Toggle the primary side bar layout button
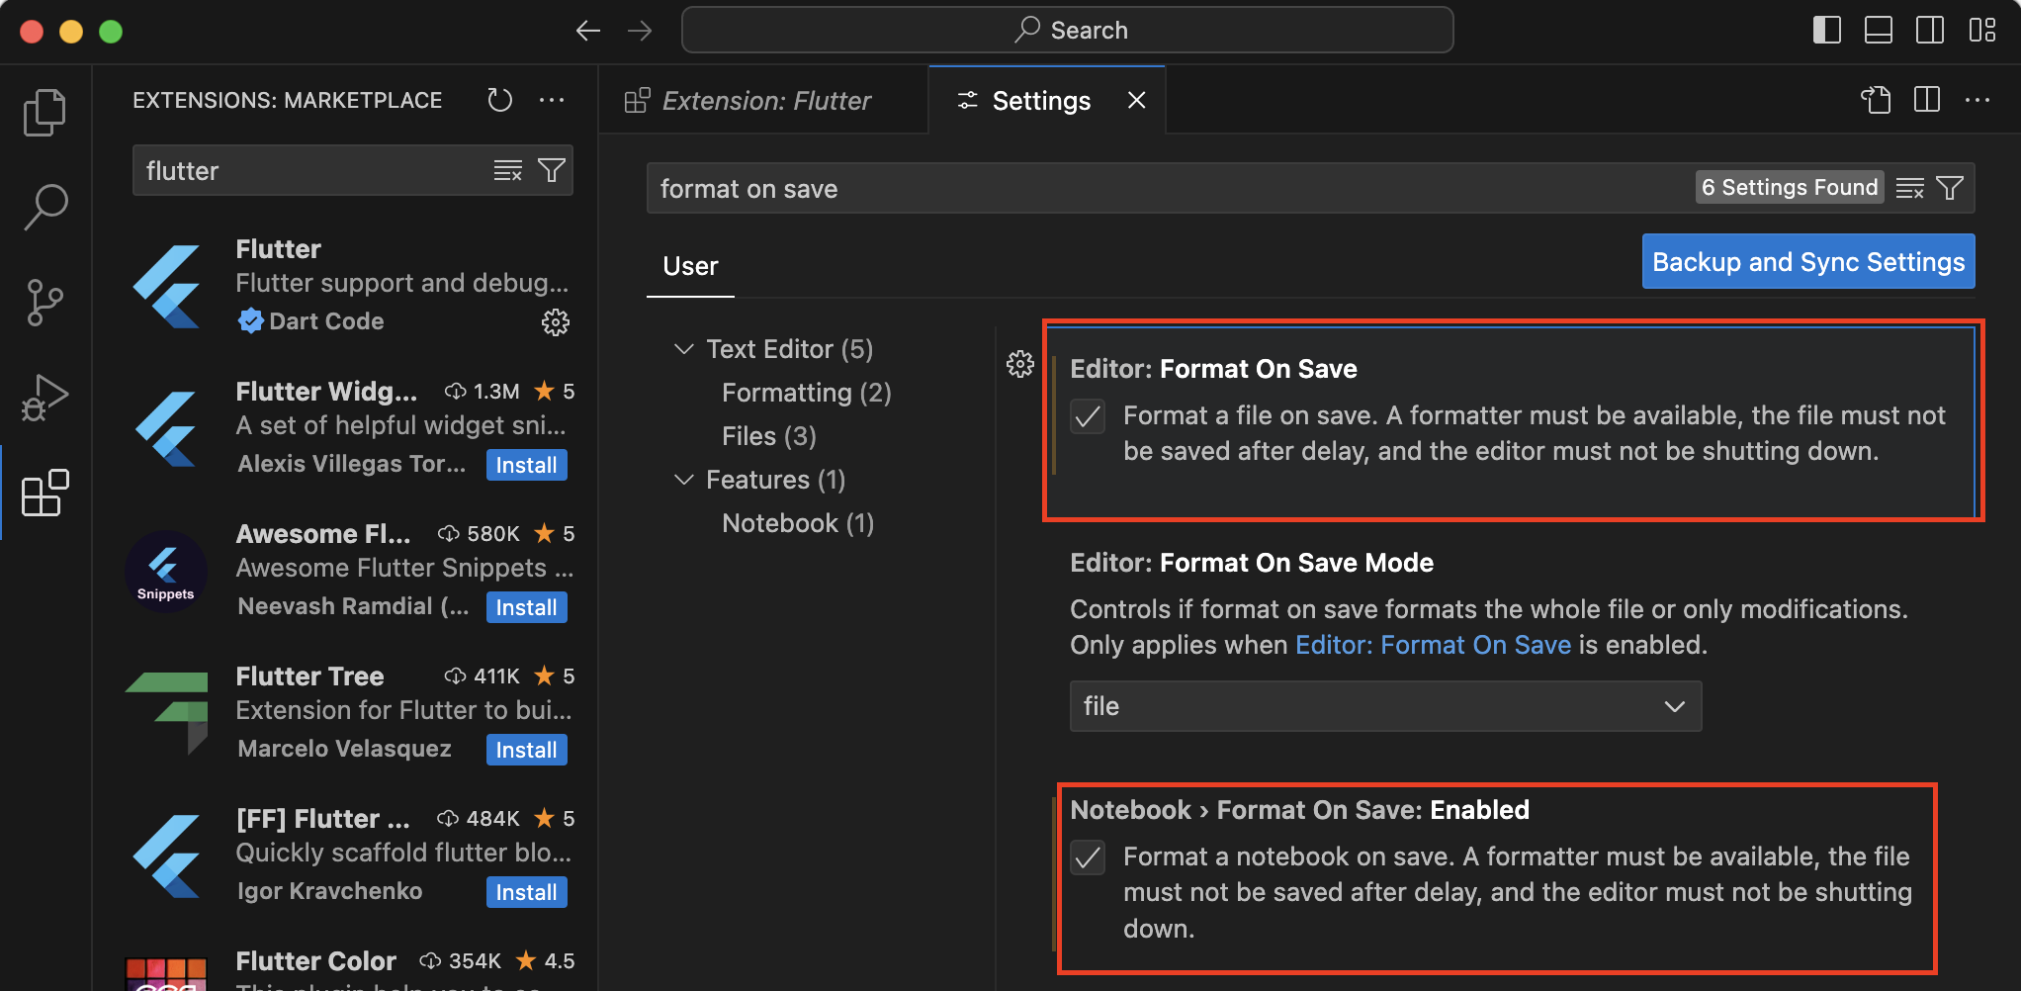Image resolution: width=2021 pixels, height=991 pixels. [x=1826, y=31]
